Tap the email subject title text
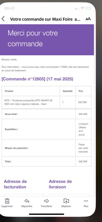Screen dimensions: 102x222 point(45,19)
